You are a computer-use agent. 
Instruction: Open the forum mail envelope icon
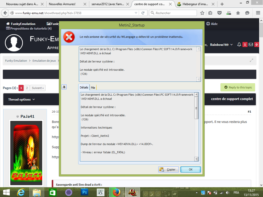pos(251,44)
